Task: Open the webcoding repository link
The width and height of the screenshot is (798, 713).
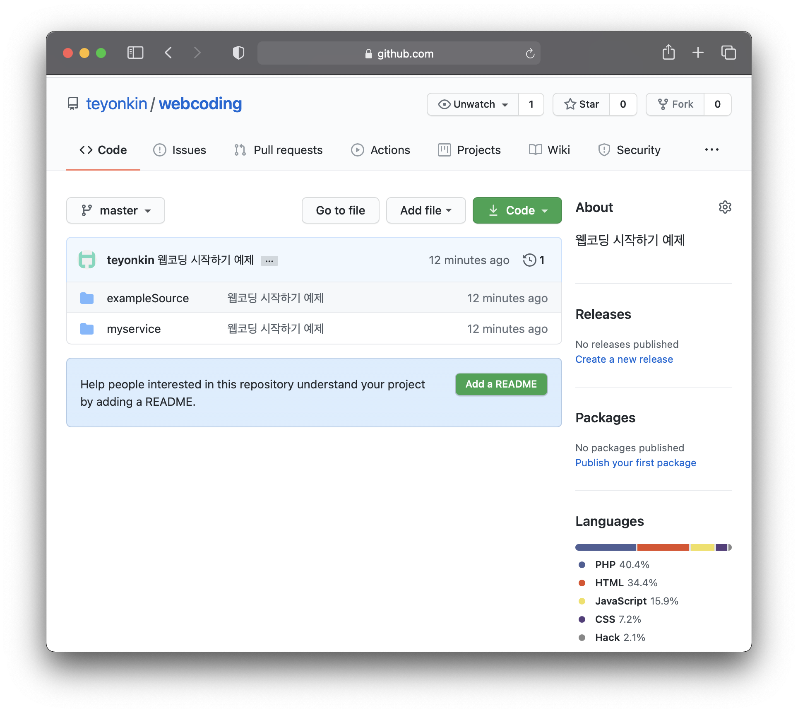Action: (200, 104)
